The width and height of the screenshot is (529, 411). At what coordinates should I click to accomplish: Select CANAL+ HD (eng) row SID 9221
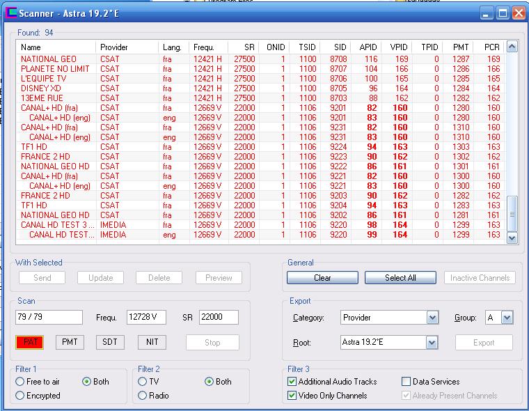click(260, 186)
